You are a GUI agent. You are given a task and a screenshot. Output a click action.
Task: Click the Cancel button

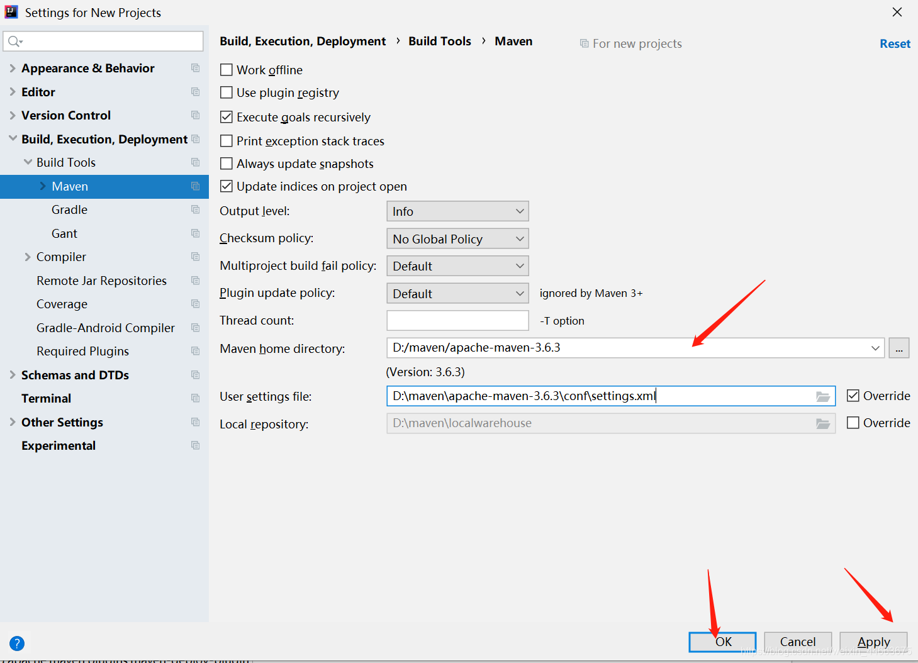pyautogui.click(x=798, y=642)
